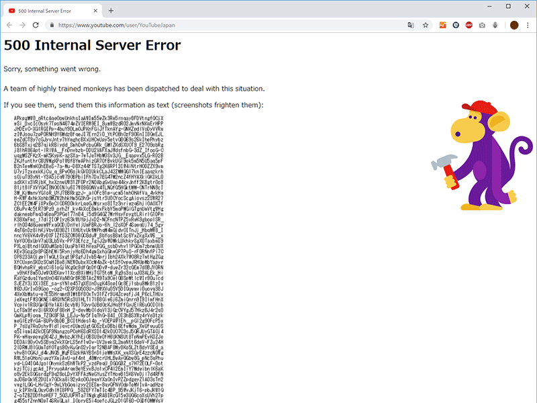Viewport: 537px width, 403px height.
Task: Click the youtube.com address bar URL
Action: click(x=116, y=25)
